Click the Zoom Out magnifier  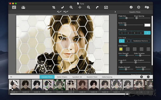(89, 7)
